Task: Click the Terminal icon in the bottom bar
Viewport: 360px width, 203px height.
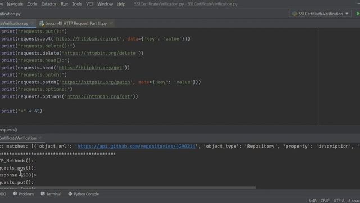Action: click(43, 194)
